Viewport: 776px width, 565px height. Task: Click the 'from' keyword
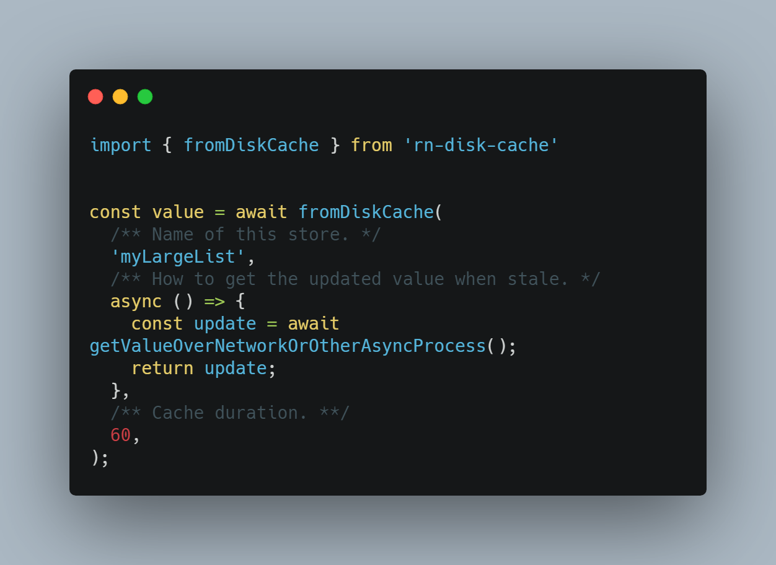point(371,145)
